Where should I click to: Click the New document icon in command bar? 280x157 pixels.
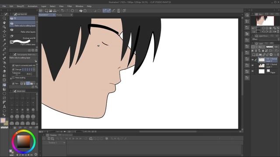(x=46, y=10)
